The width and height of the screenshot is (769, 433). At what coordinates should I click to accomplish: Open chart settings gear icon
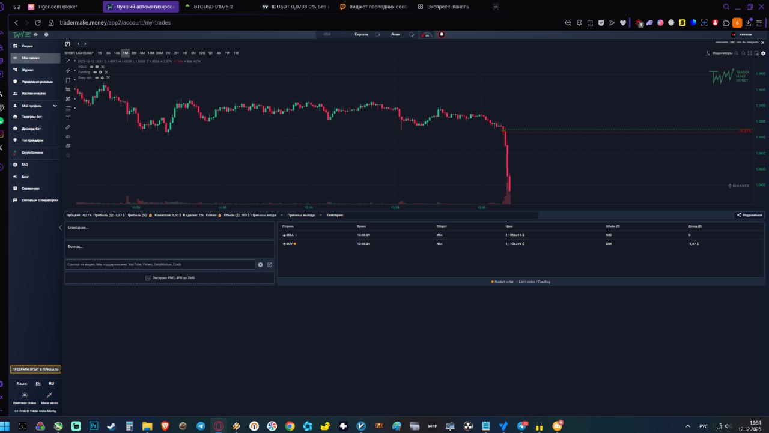coord(763,53)
